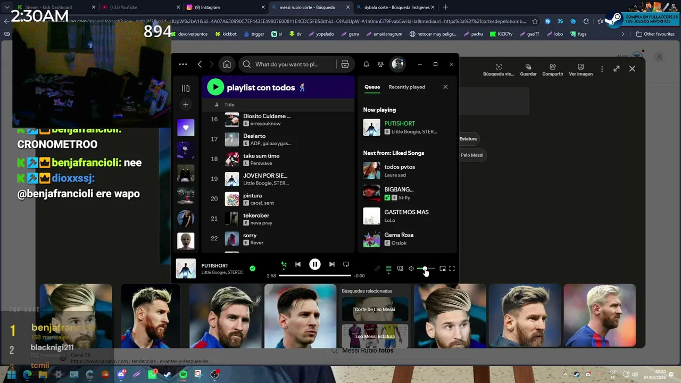
Task: Open image viewer more options menu
Action: (x=602, y=69)
